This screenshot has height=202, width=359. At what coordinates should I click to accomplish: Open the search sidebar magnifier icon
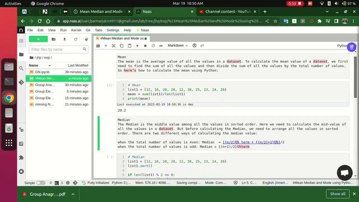pos(21,68)
